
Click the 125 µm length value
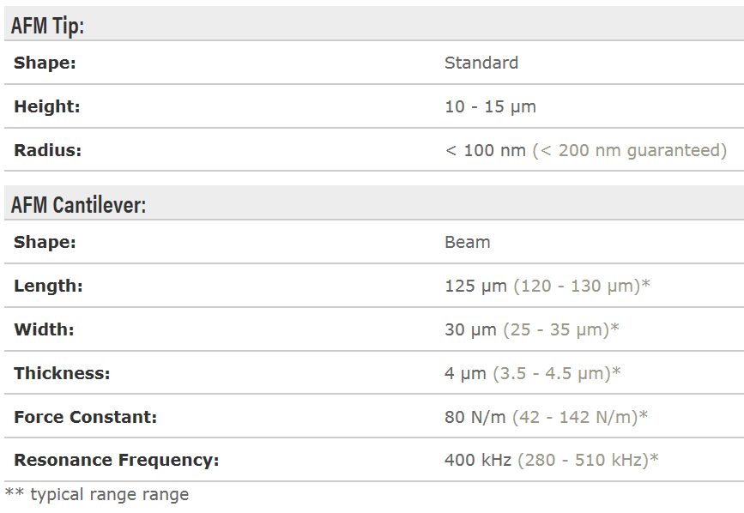pyautogui.click(x=476, y=286)
